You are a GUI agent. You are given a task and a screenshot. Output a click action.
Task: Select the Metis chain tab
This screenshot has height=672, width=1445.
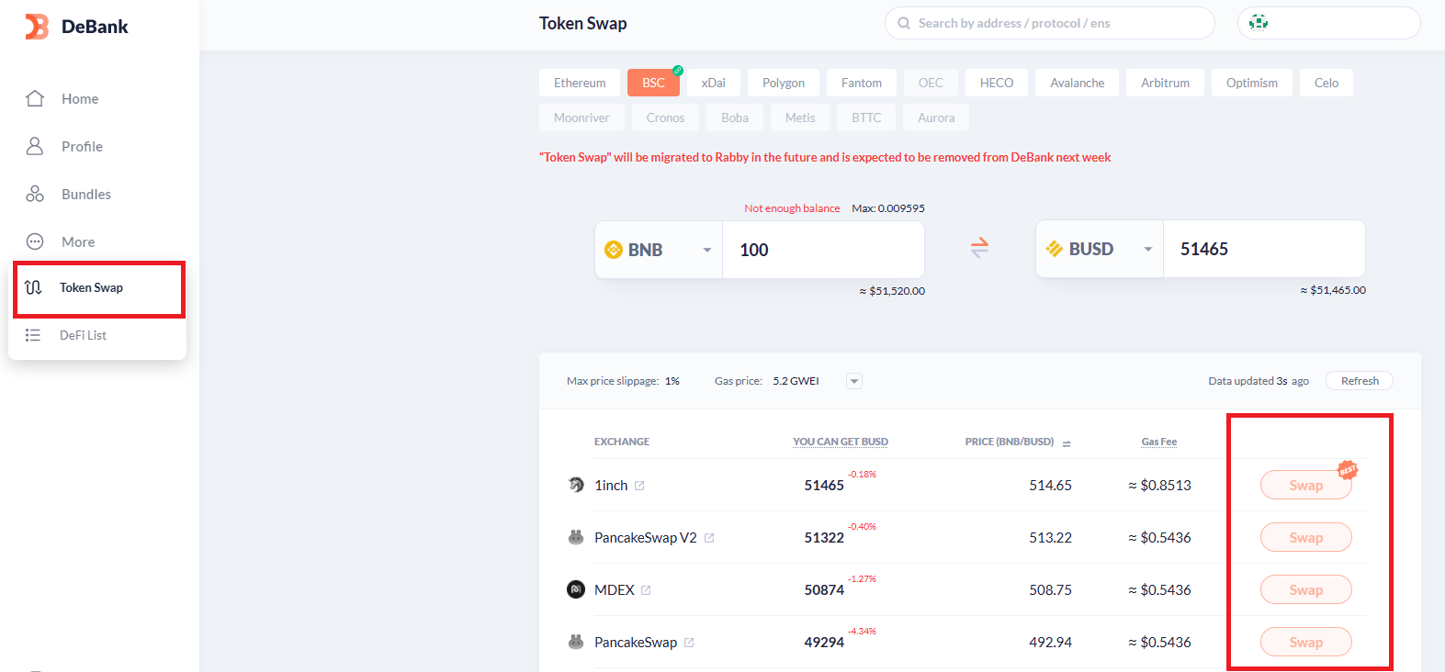pos(800,118)
